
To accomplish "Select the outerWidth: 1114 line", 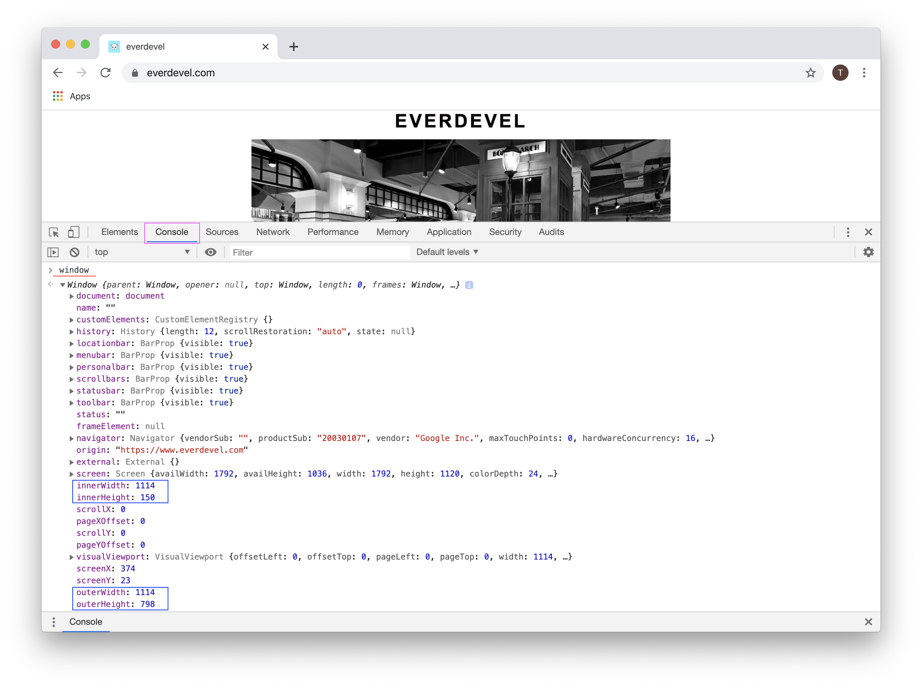I will point(115,592).
